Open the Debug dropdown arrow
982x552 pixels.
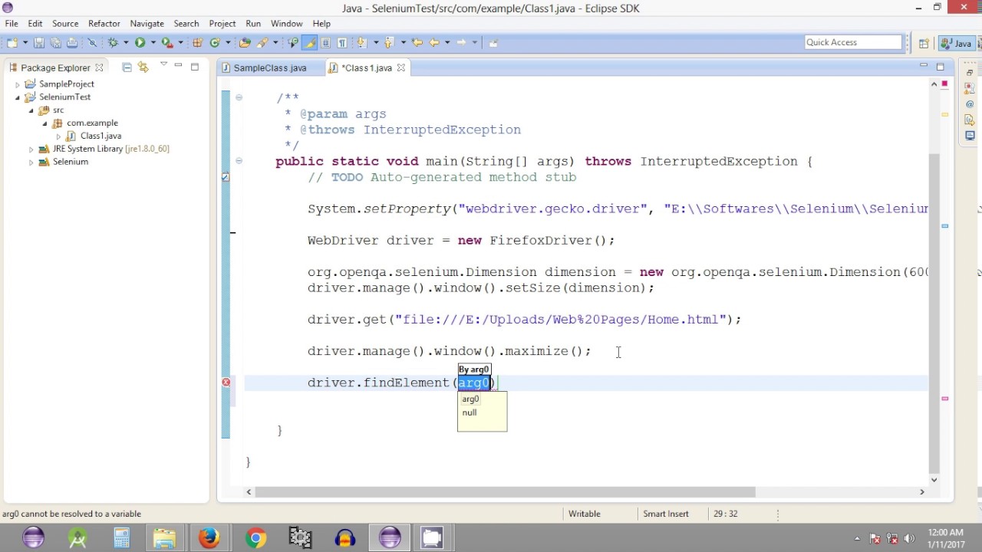pyautogui.click(x=126, y=43)
